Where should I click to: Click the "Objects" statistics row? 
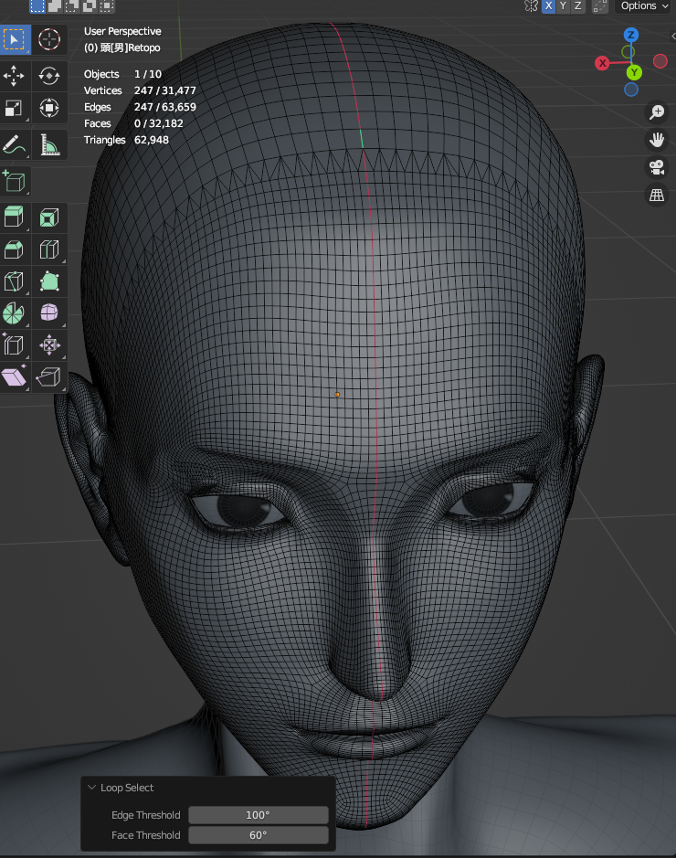[x=122, y=74]
